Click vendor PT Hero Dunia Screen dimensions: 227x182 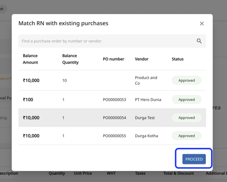tap(148, 100)
